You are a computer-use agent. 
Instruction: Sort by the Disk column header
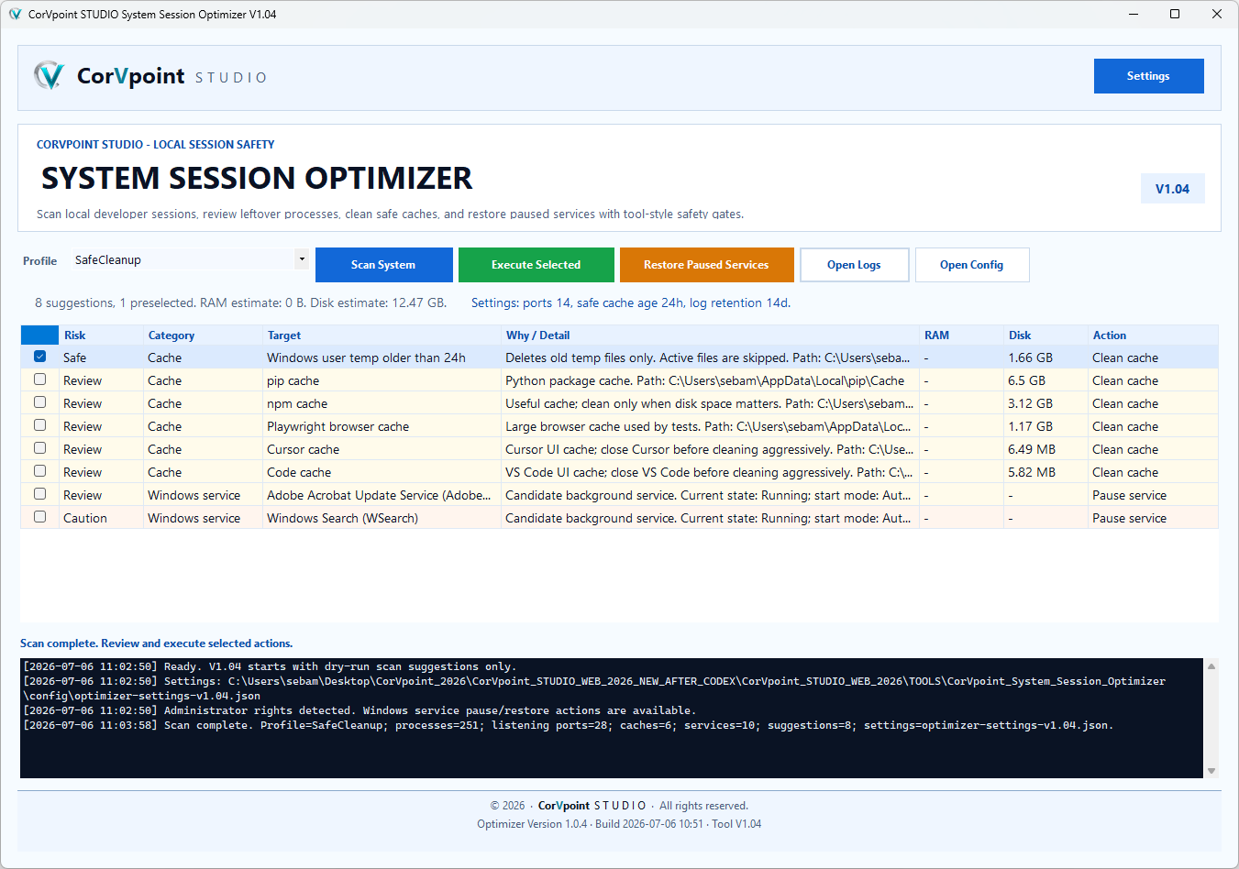pos(1045,335)
